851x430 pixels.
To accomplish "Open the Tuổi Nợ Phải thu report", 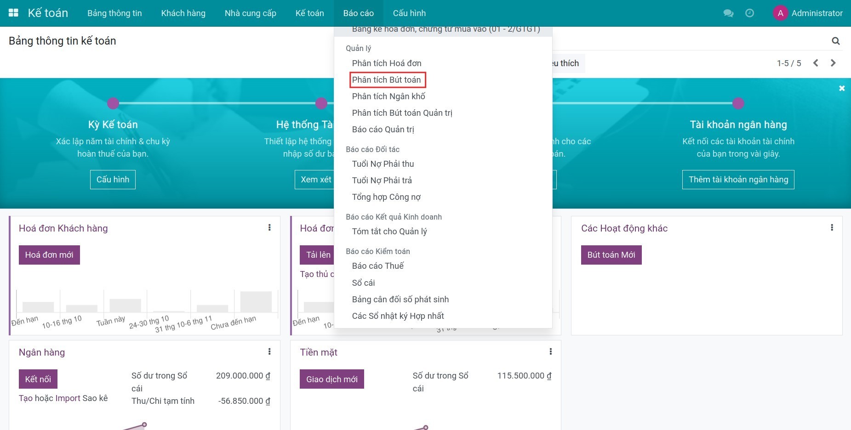I will 383,164.
